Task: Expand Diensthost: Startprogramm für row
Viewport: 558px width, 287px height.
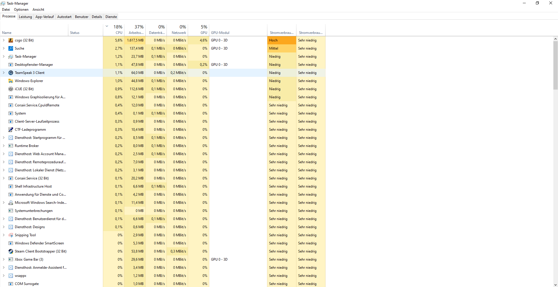Action: [x=3, y=138]
